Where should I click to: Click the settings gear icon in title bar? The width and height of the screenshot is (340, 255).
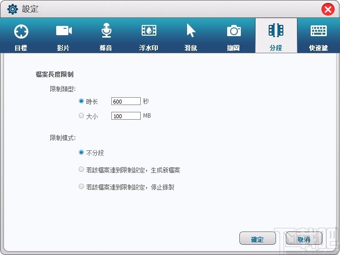tap(13, 9)
